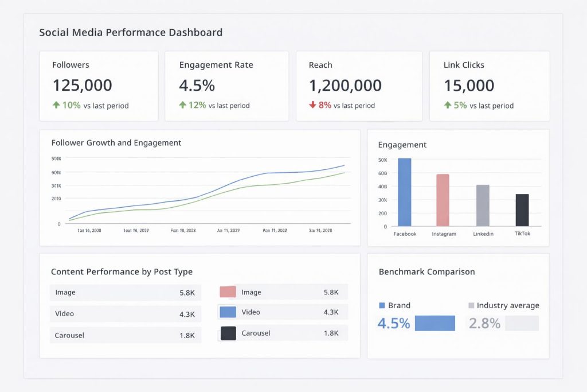The image size is (587, 392).
Task: Click the gray Industry average legend square
Action: (x=471, y=305)
